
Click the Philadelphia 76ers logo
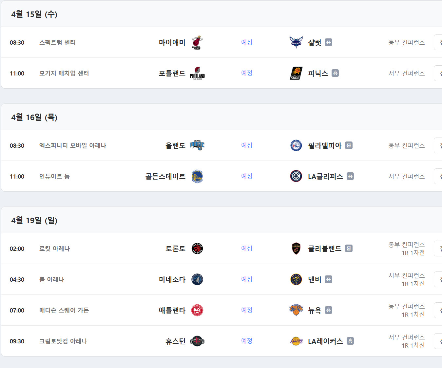[x=296, y=145]
